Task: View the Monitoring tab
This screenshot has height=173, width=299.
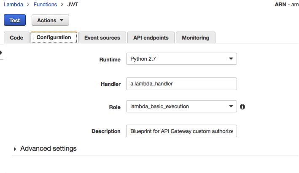Action: coord(195,37)
